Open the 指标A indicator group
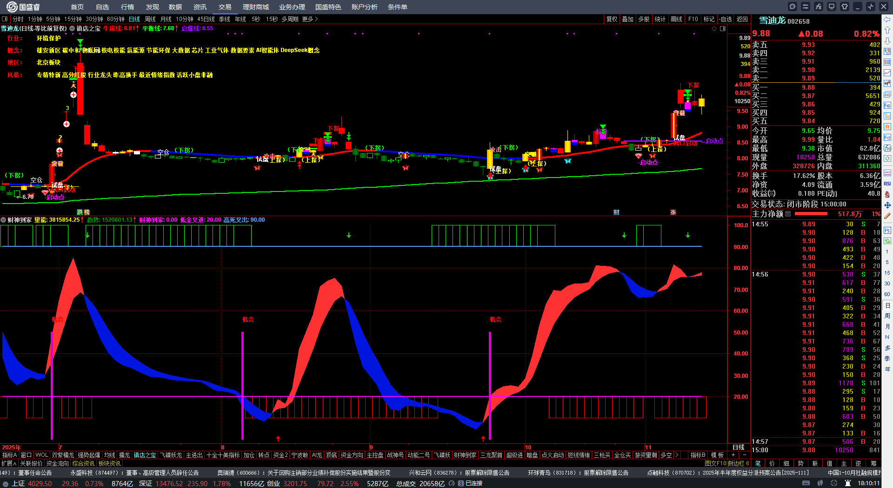 pos(10,455)
